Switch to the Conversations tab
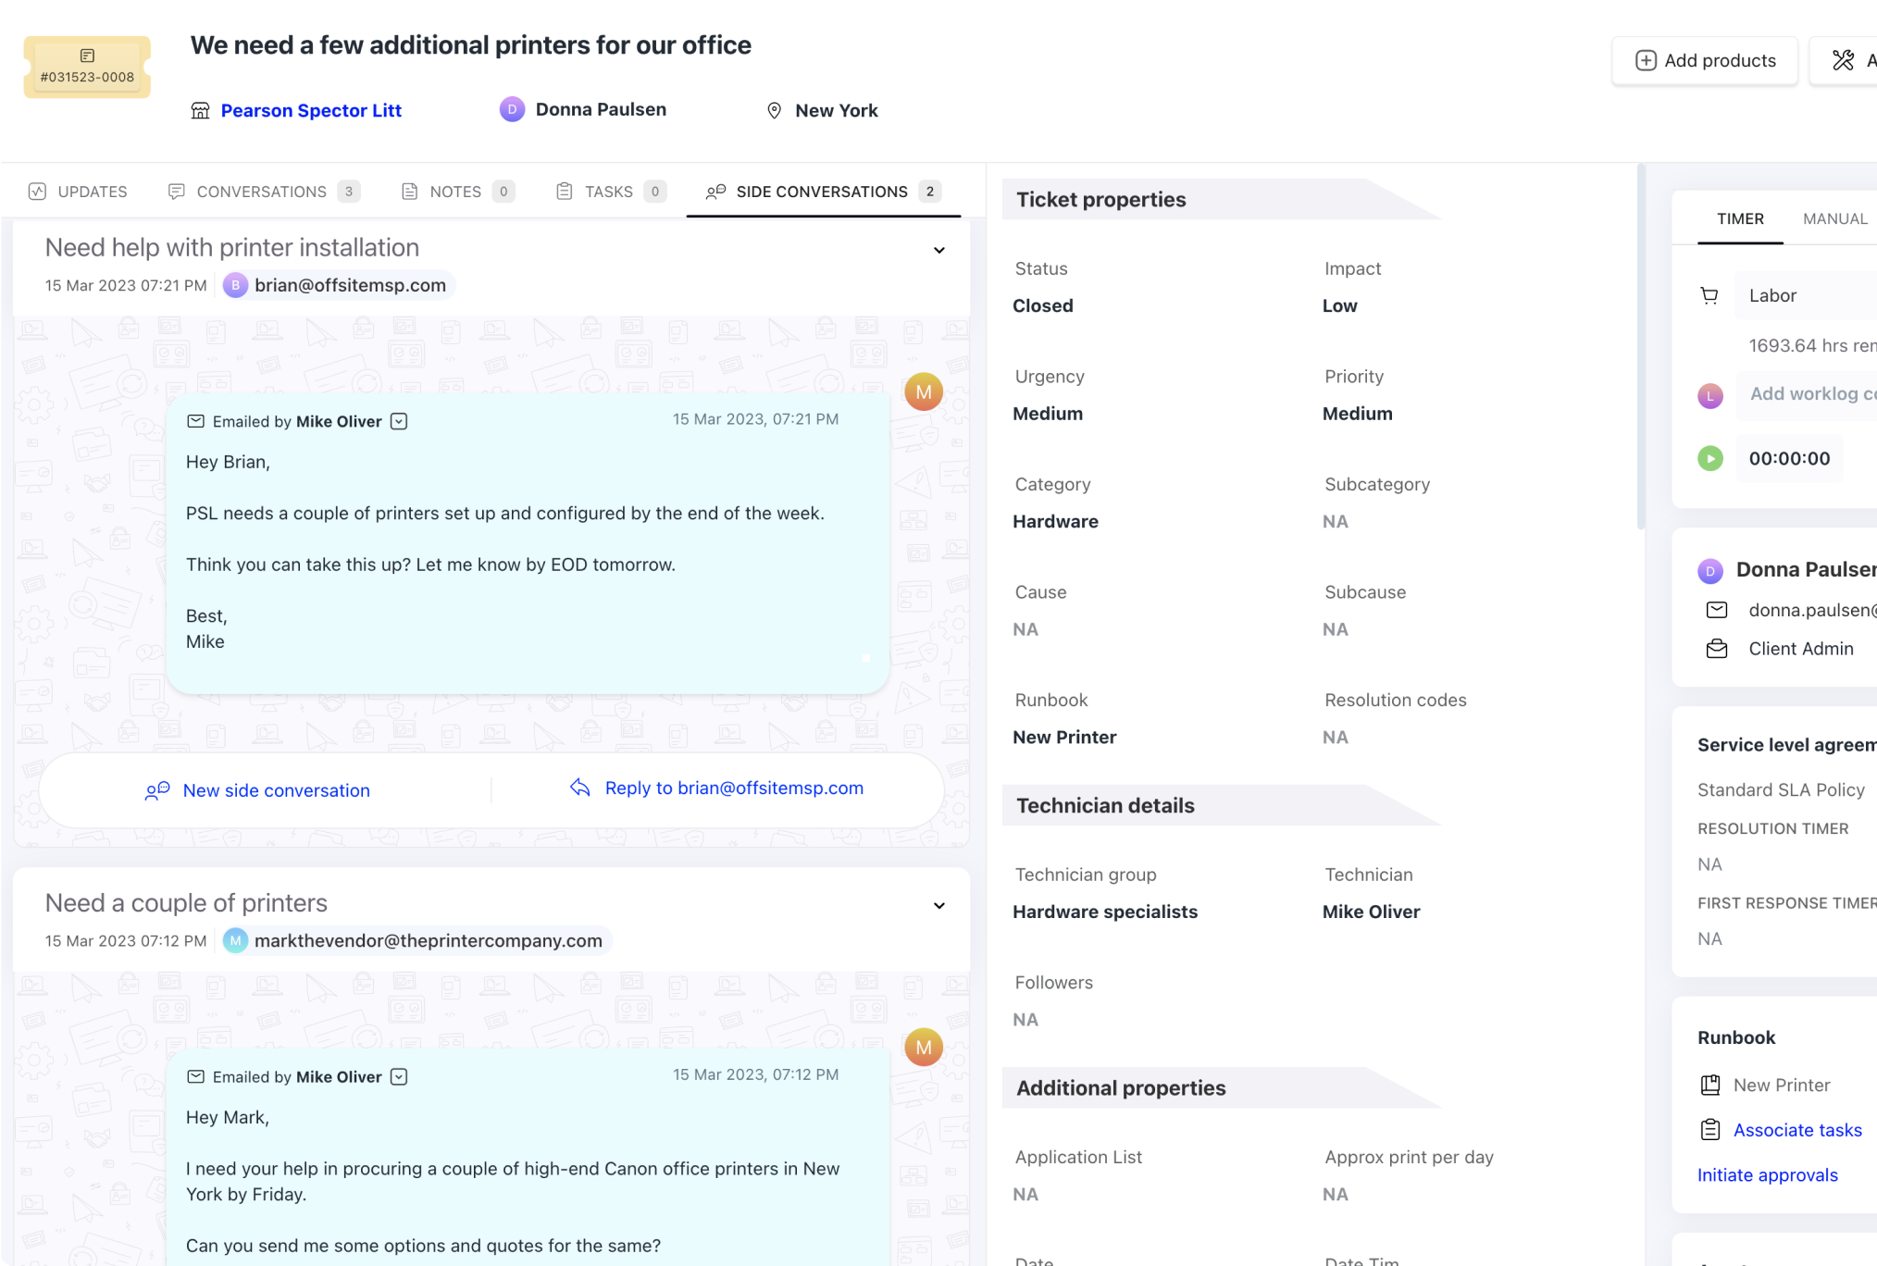 coord(262,191)
